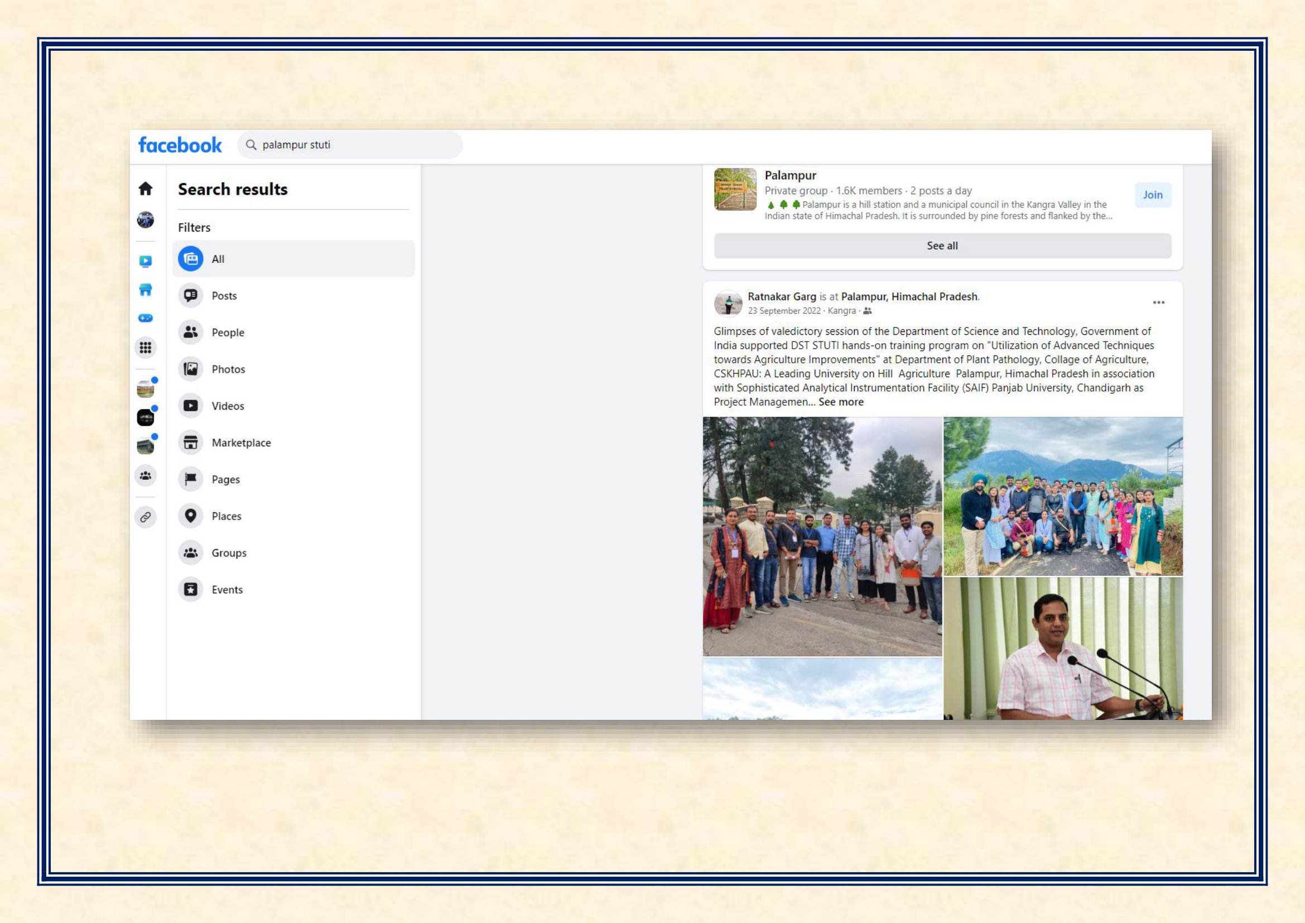Image resolution: width=1305 pixels, height=923 pixels.
Task: Filter results by Marketplace
Action: coord(294,443)
